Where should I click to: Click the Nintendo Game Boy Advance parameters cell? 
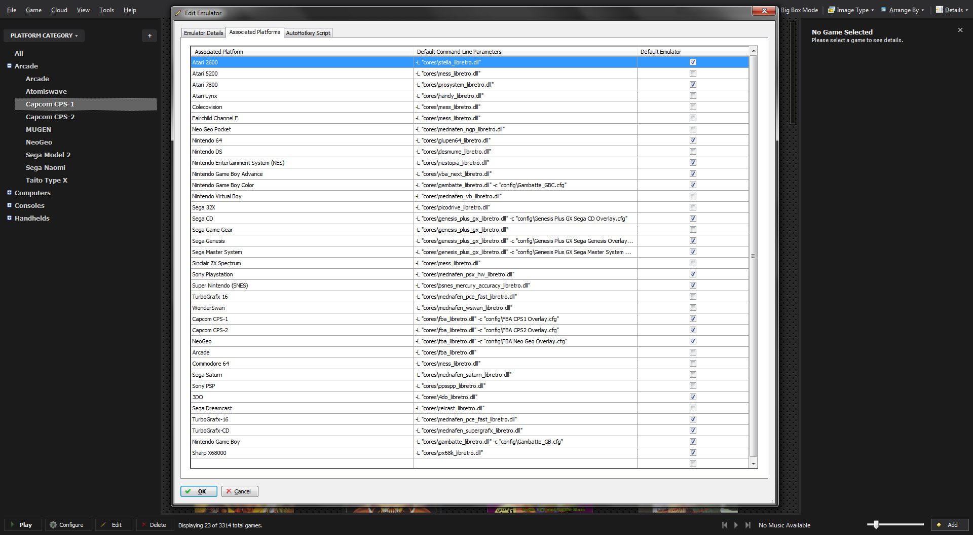click(526, 174)
